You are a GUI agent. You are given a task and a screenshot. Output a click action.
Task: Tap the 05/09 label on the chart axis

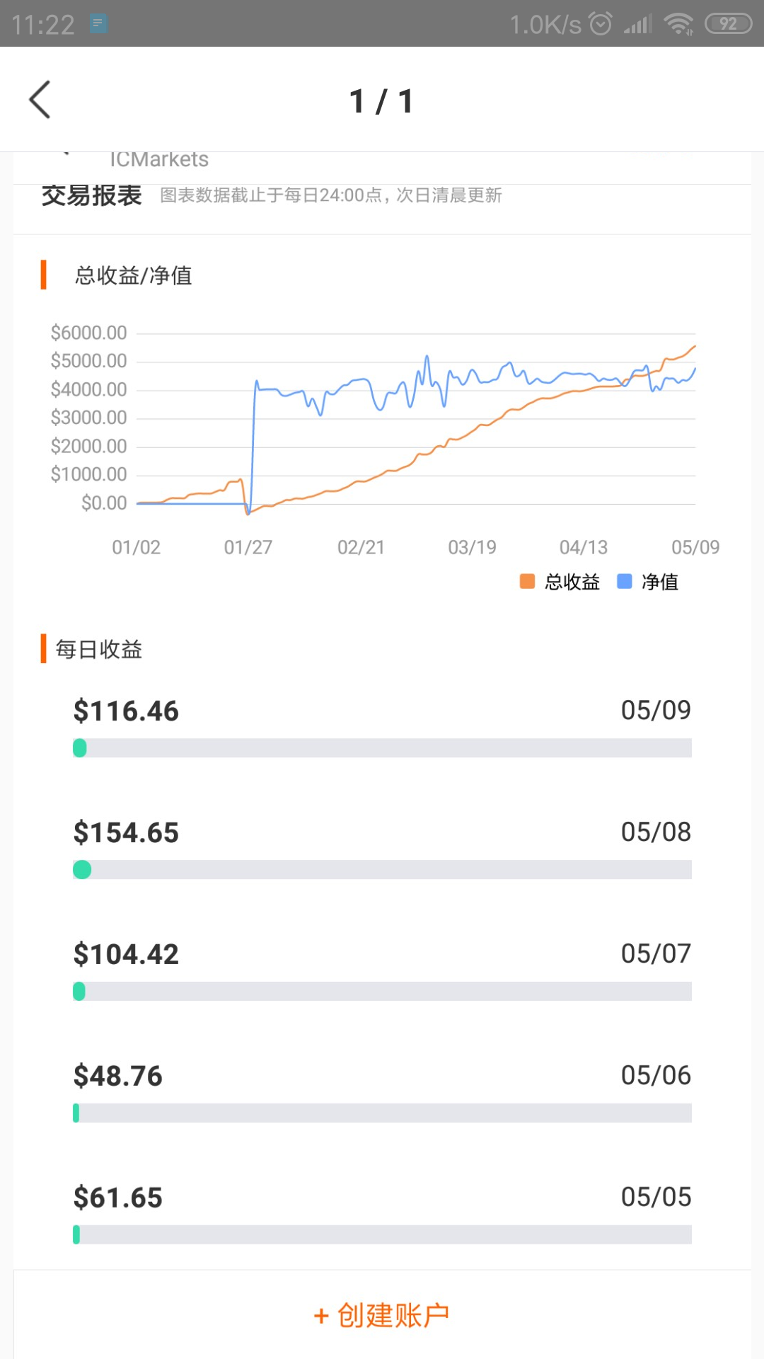coord(695,547)
